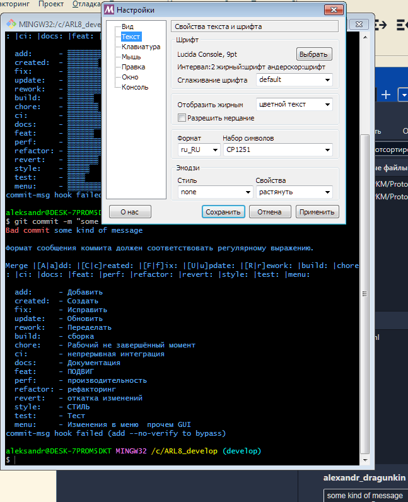Image resolution: width=408 pixels, height=502 pixels.
Task: Expand the Набор символов CP1251 combo box
Action: click(x=278, y=149)
